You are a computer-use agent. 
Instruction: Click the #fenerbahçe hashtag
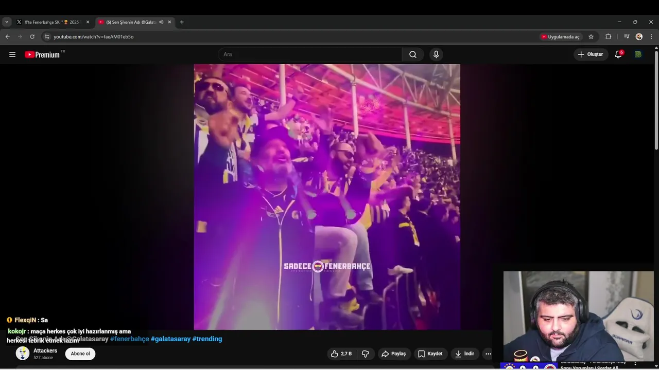tap(130, 339)
